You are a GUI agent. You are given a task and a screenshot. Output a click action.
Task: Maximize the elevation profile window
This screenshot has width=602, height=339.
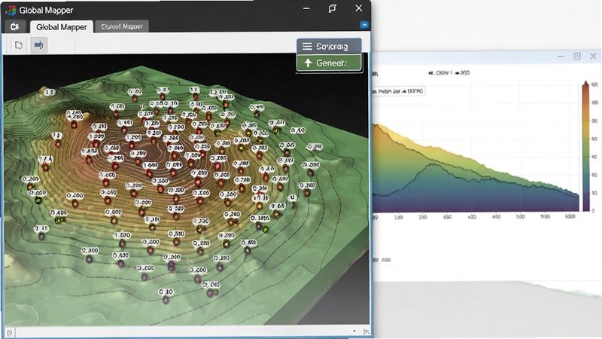577,56
